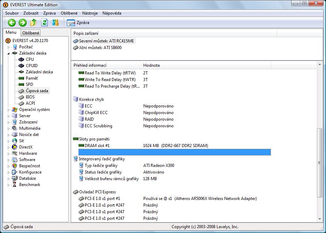Open the Zpráva menu in menu bar
The width and height of the screenshot is (326, 233).
[50, 13]
